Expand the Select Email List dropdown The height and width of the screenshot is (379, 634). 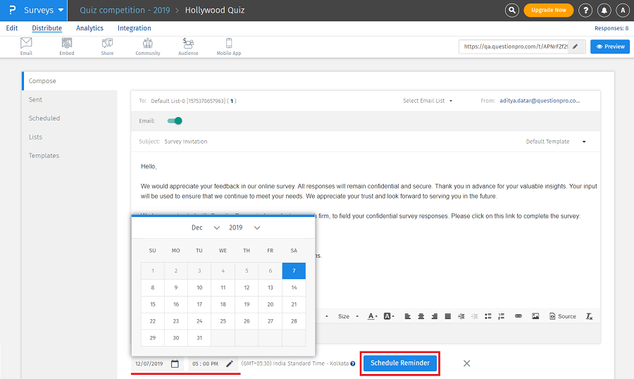point(428,101)
